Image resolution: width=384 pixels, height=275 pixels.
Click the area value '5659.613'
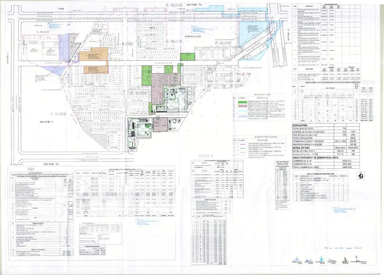pyautogui.click(x=346, y=161)
